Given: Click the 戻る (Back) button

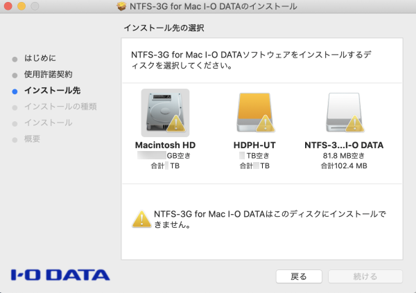Looking at the screenshot, I should coord(299,276).
